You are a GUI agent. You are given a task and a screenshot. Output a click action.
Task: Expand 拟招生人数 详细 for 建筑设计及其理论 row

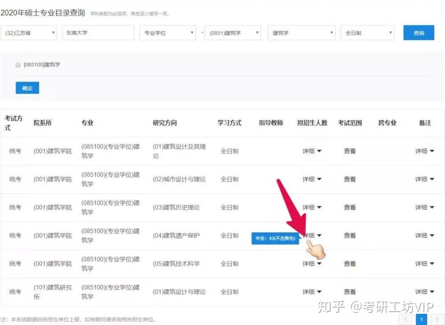[311, 151]
